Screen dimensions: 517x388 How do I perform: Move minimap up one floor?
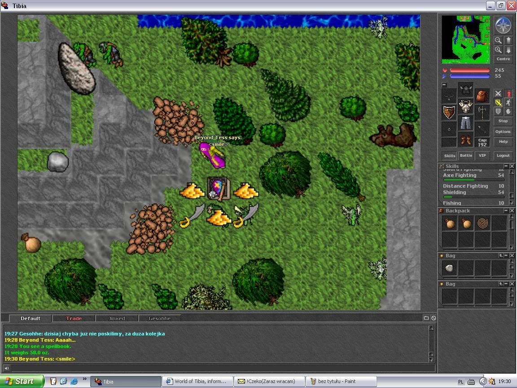tap(508, 40)
